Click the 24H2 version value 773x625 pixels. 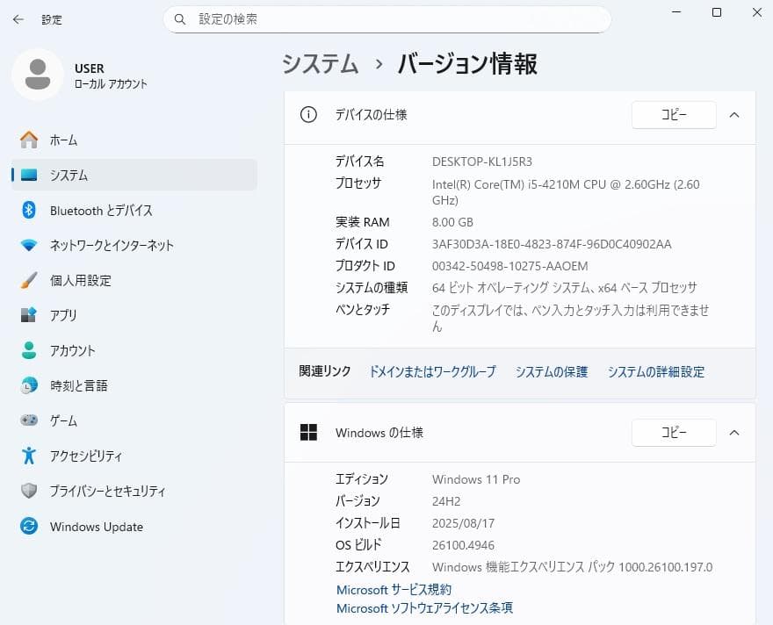click(x=446, y=501)
